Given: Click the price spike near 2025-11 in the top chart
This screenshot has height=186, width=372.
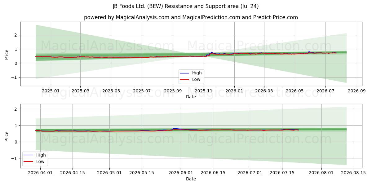Looking at the screenshot, I should 212,52.
